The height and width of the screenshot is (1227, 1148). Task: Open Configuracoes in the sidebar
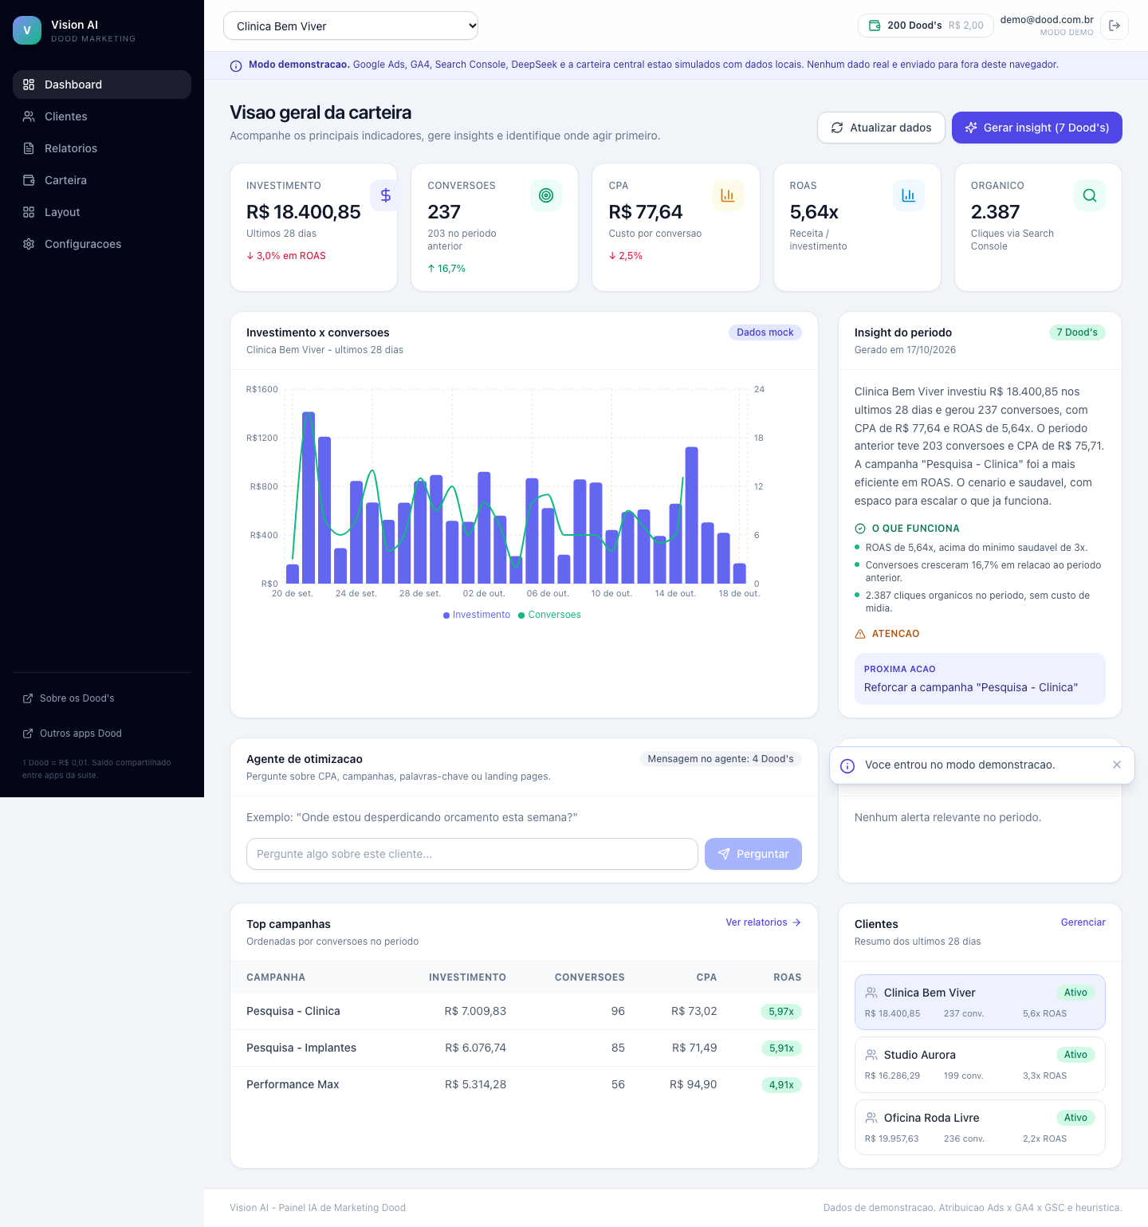102,244
